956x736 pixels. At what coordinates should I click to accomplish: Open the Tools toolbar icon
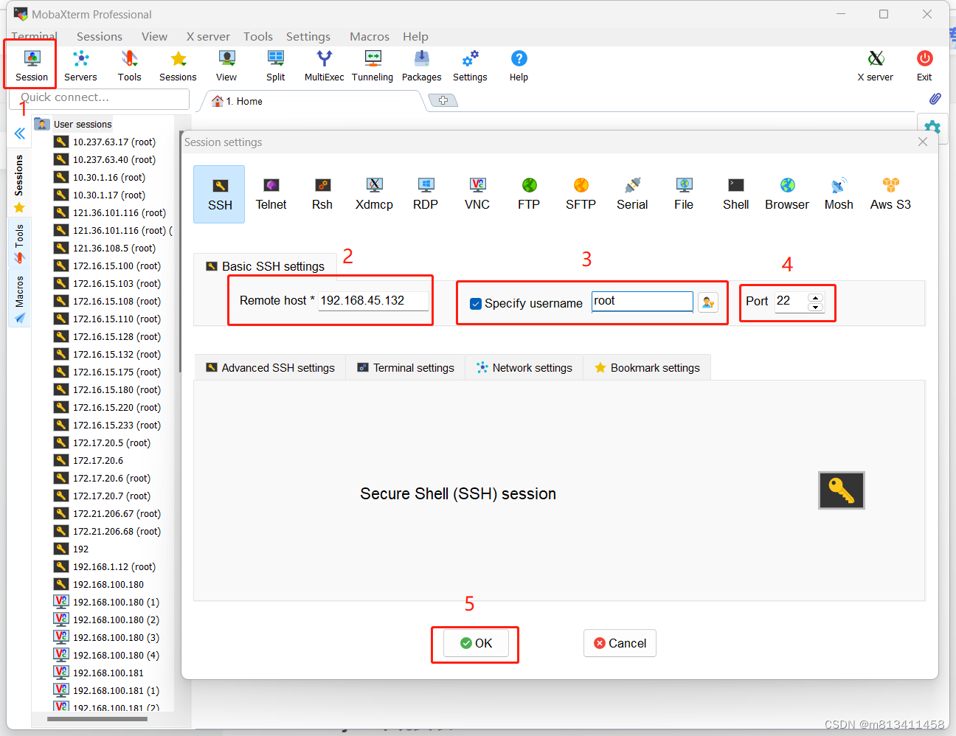129,66
